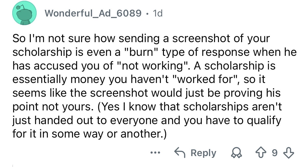Click the Reddit Snoo avatar icon

[24, 14]
